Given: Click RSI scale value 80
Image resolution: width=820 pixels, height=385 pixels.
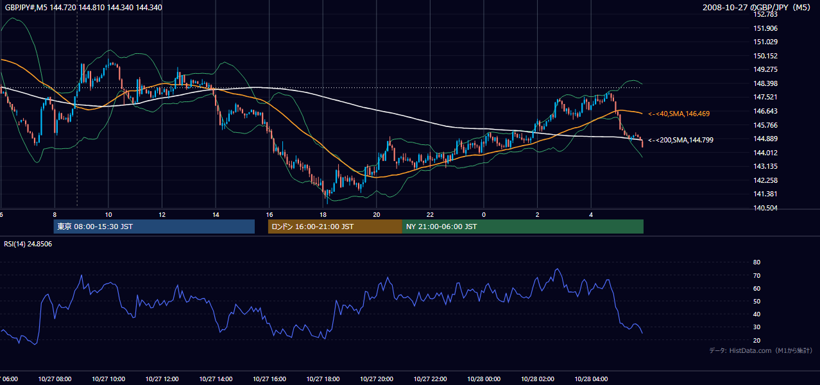Looking at the screenshot, I should (x=756, y=262).
